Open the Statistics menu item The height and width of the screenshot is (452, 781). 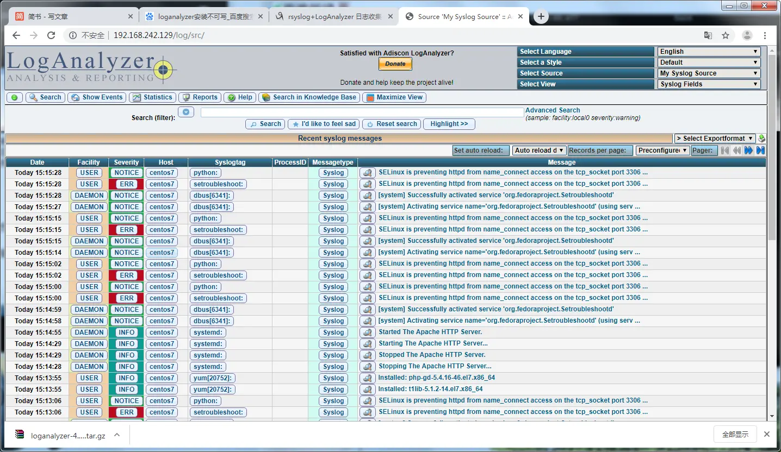[x=152, y=97]
